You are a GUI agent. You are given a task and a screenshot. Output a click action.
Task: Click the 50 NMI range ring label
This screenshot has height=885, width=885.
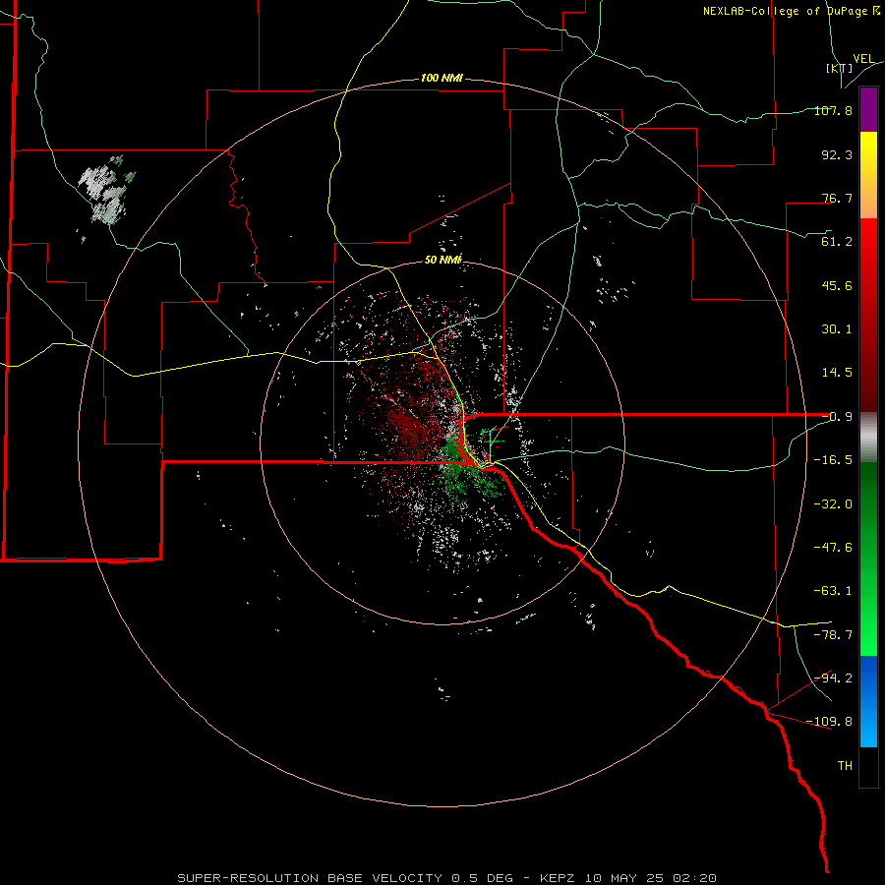coord(443,260)
